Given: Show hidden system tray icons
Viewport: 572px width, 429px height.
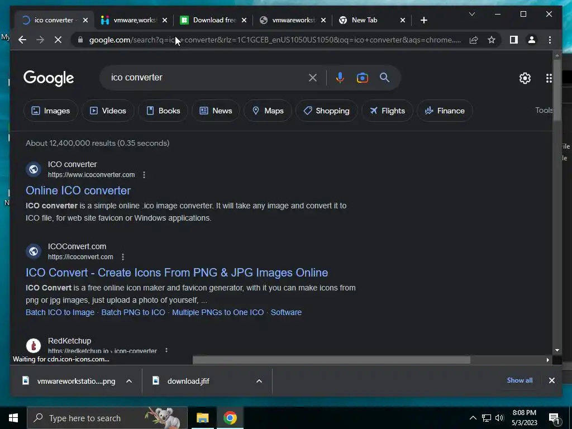Looking at the screenshot, I should coord(473,418).
